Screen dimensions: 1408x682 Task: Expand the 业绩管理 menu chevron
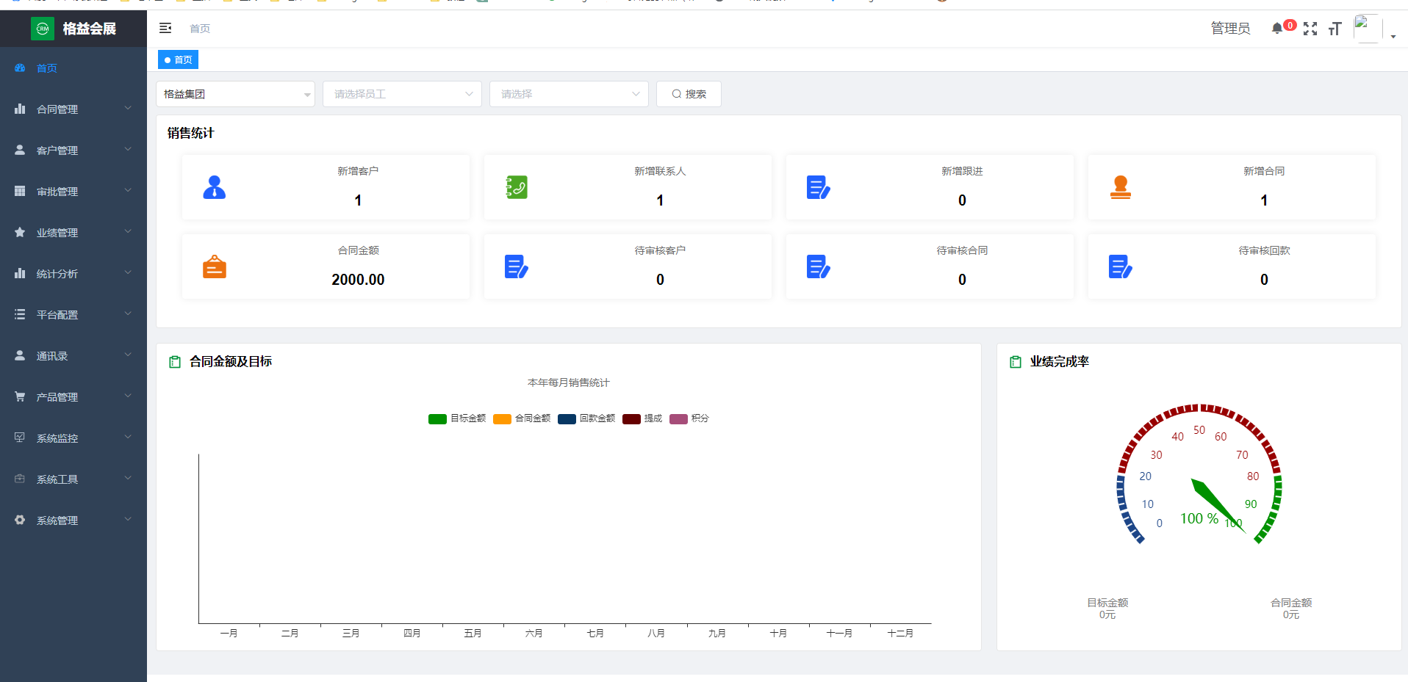[x=128, y=231]
